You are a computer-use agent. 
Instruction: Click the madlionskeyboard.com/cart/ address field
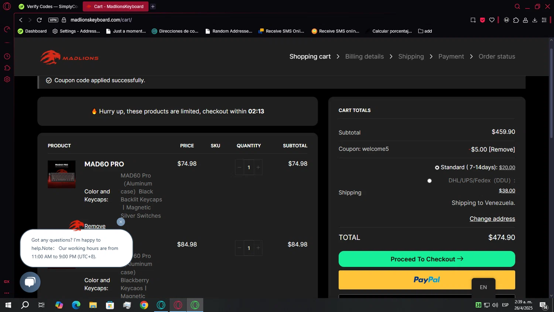[x=101, y=20]
